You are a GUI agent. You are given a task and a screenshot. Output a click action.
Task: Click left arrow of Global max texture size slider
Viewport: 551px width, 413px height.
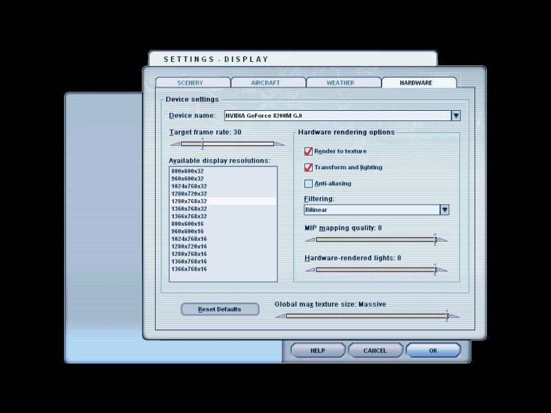point(280,317)
